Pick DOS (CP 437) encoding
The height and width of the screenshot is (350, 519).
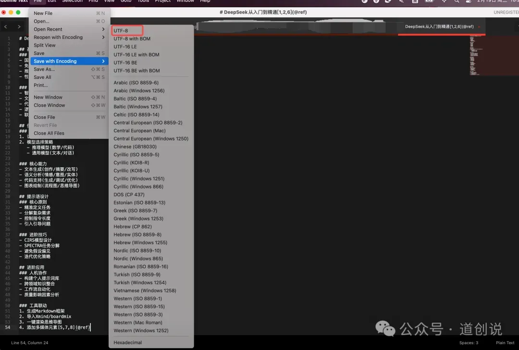pyautogui.click(x=151, y=194)
